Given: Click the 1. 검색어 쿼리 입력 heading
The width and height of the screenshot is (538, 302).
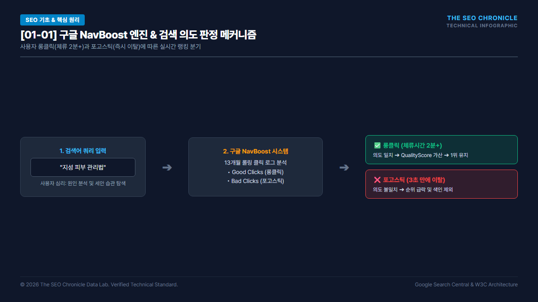Looking at the screenshot, I should [x=83, y=151].
